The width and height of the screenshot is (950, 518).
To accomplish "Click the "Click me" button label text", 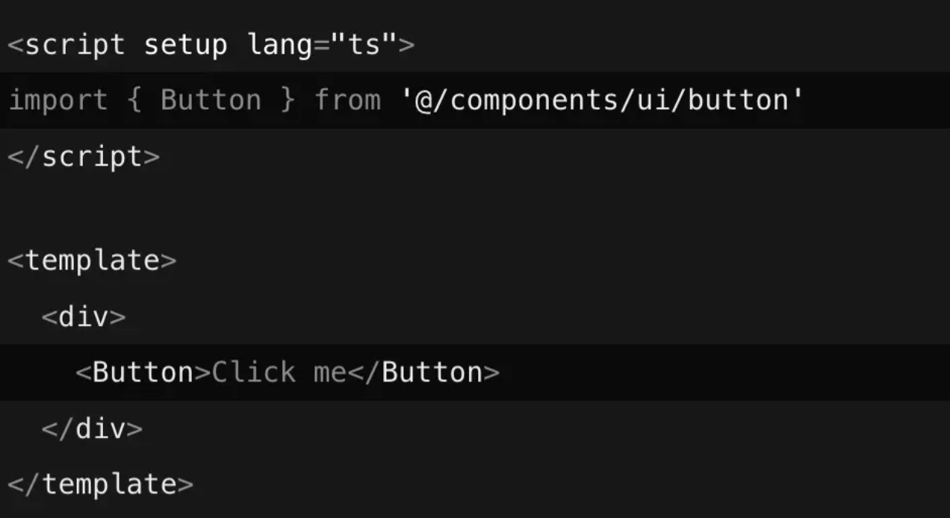I will coord(279,372).
